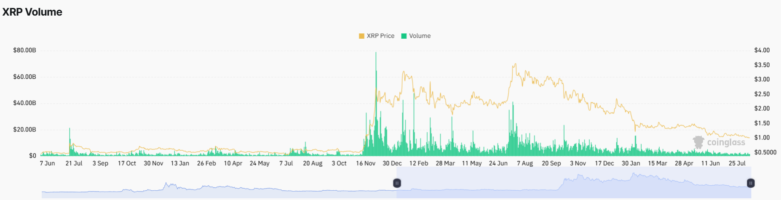781x200 pixels.
Task: Click the tallest green volume spike near 16 Nov
Action: 376,104
